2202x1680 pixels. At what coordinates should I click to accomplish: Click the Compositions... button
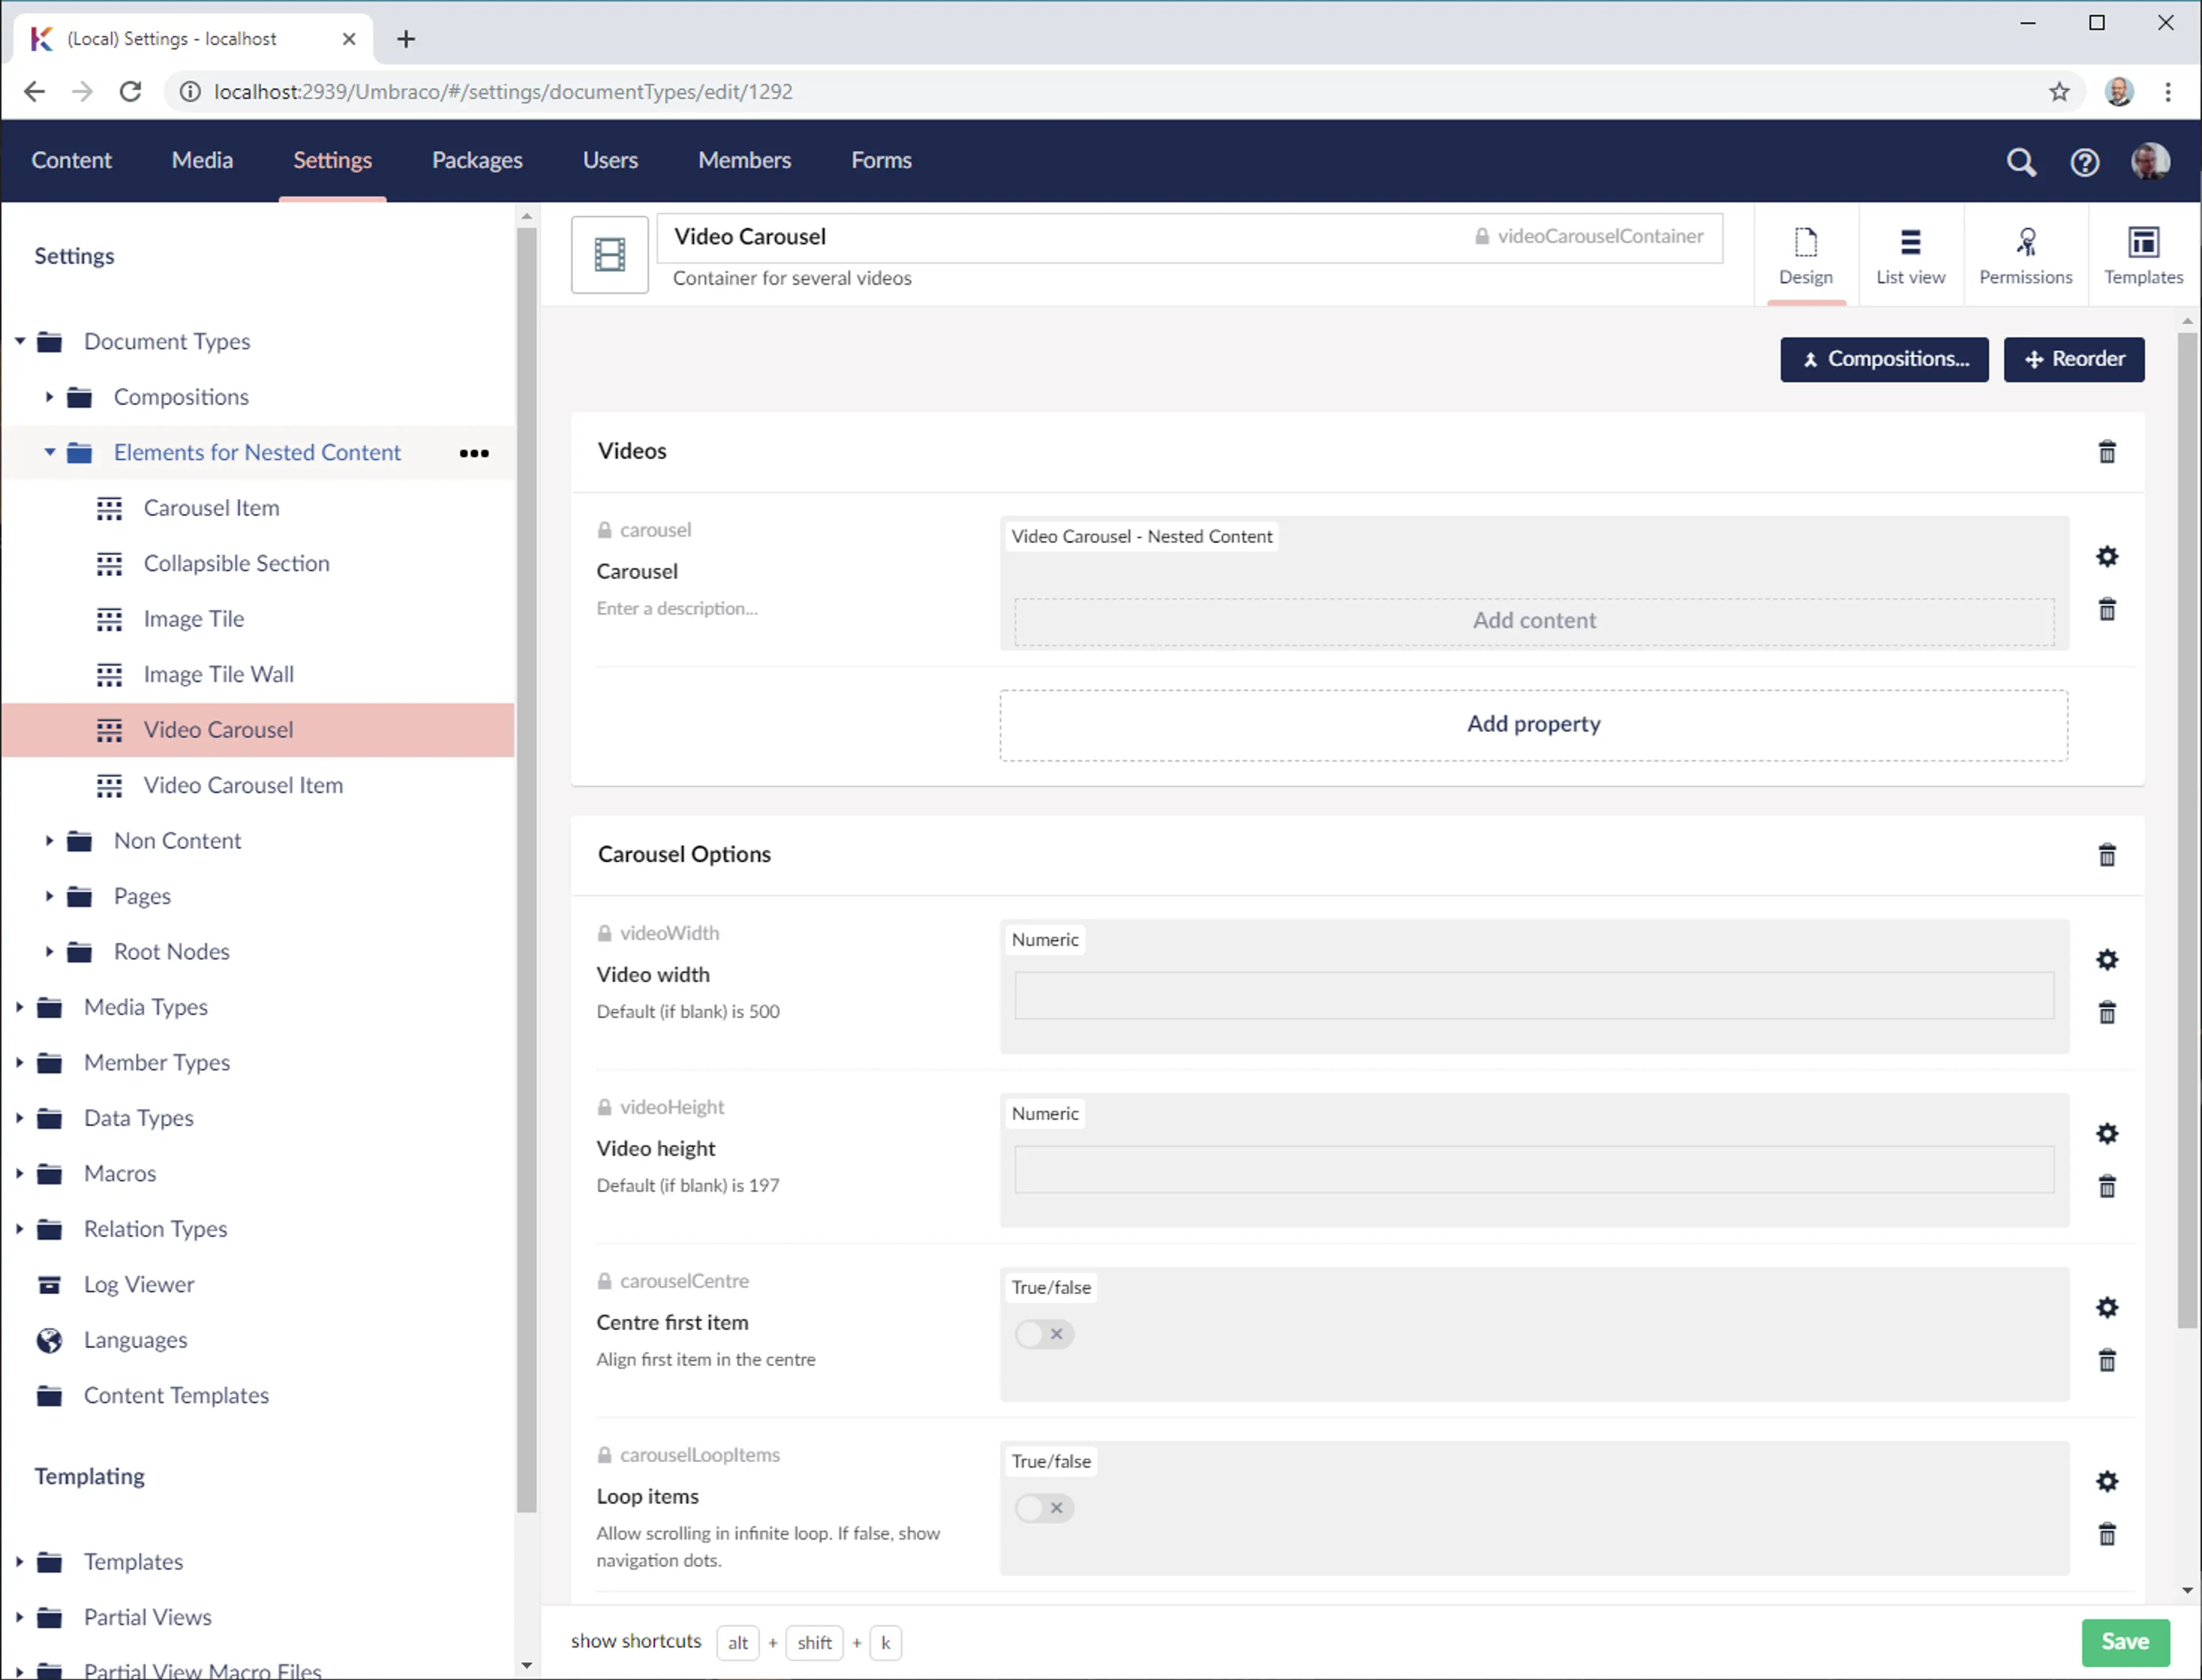pyautogui.click(x=1884, y=359)
